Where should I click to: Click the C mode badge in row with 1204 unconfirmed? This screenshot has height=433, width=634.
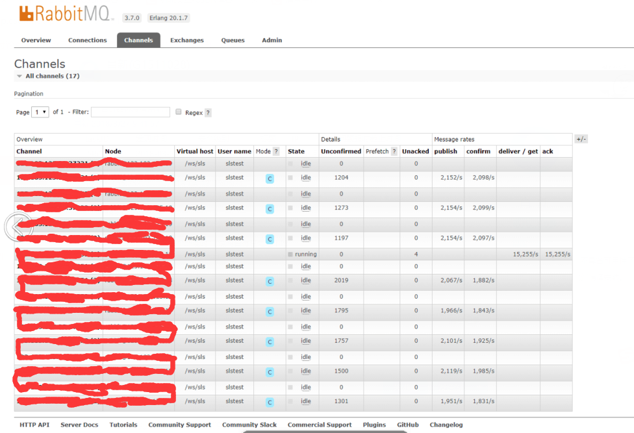[270, 179]
